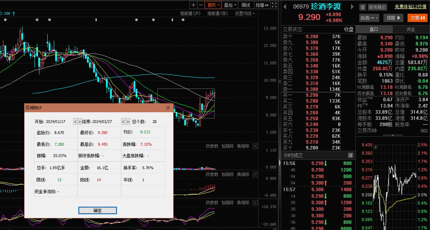Viewport: 430px width, 230px height.
Task: Open the 复权 adjustment dropdown
Action: coord(214,5)
